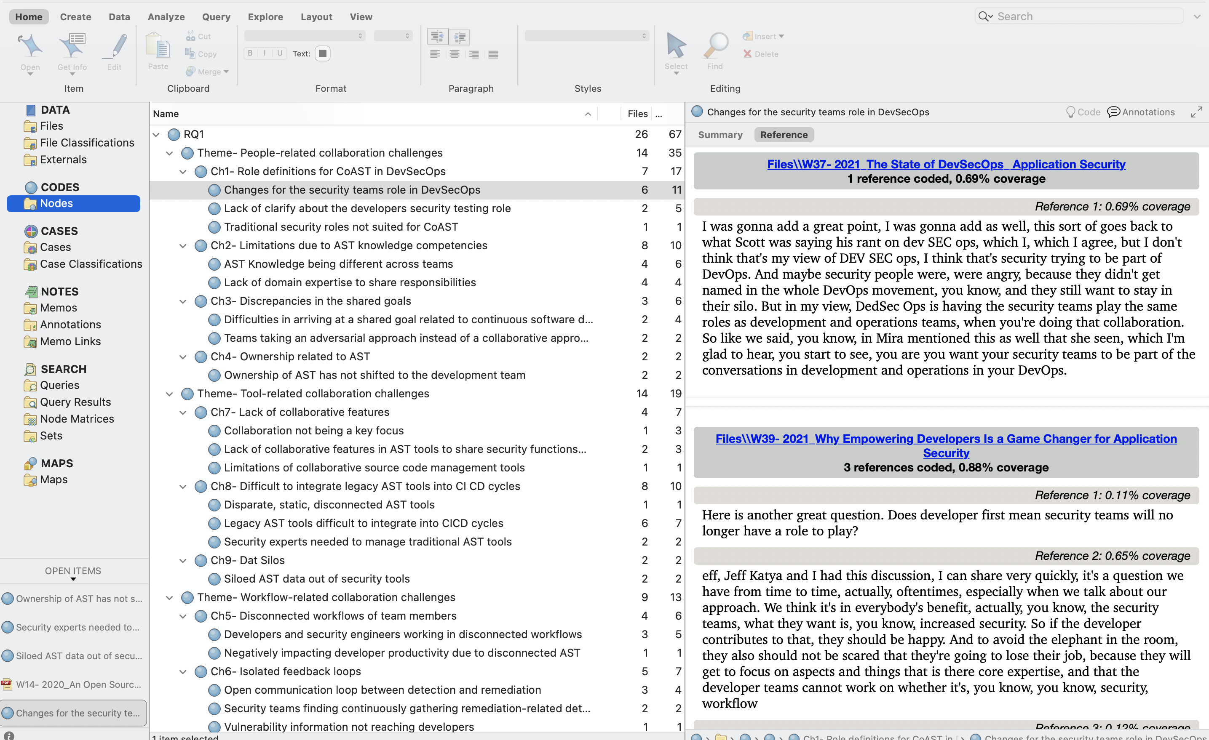The height and width of the screenshot is (740, 1209).
Task: Click the justify paragraph icon
Action: click(x=493, y=54)
